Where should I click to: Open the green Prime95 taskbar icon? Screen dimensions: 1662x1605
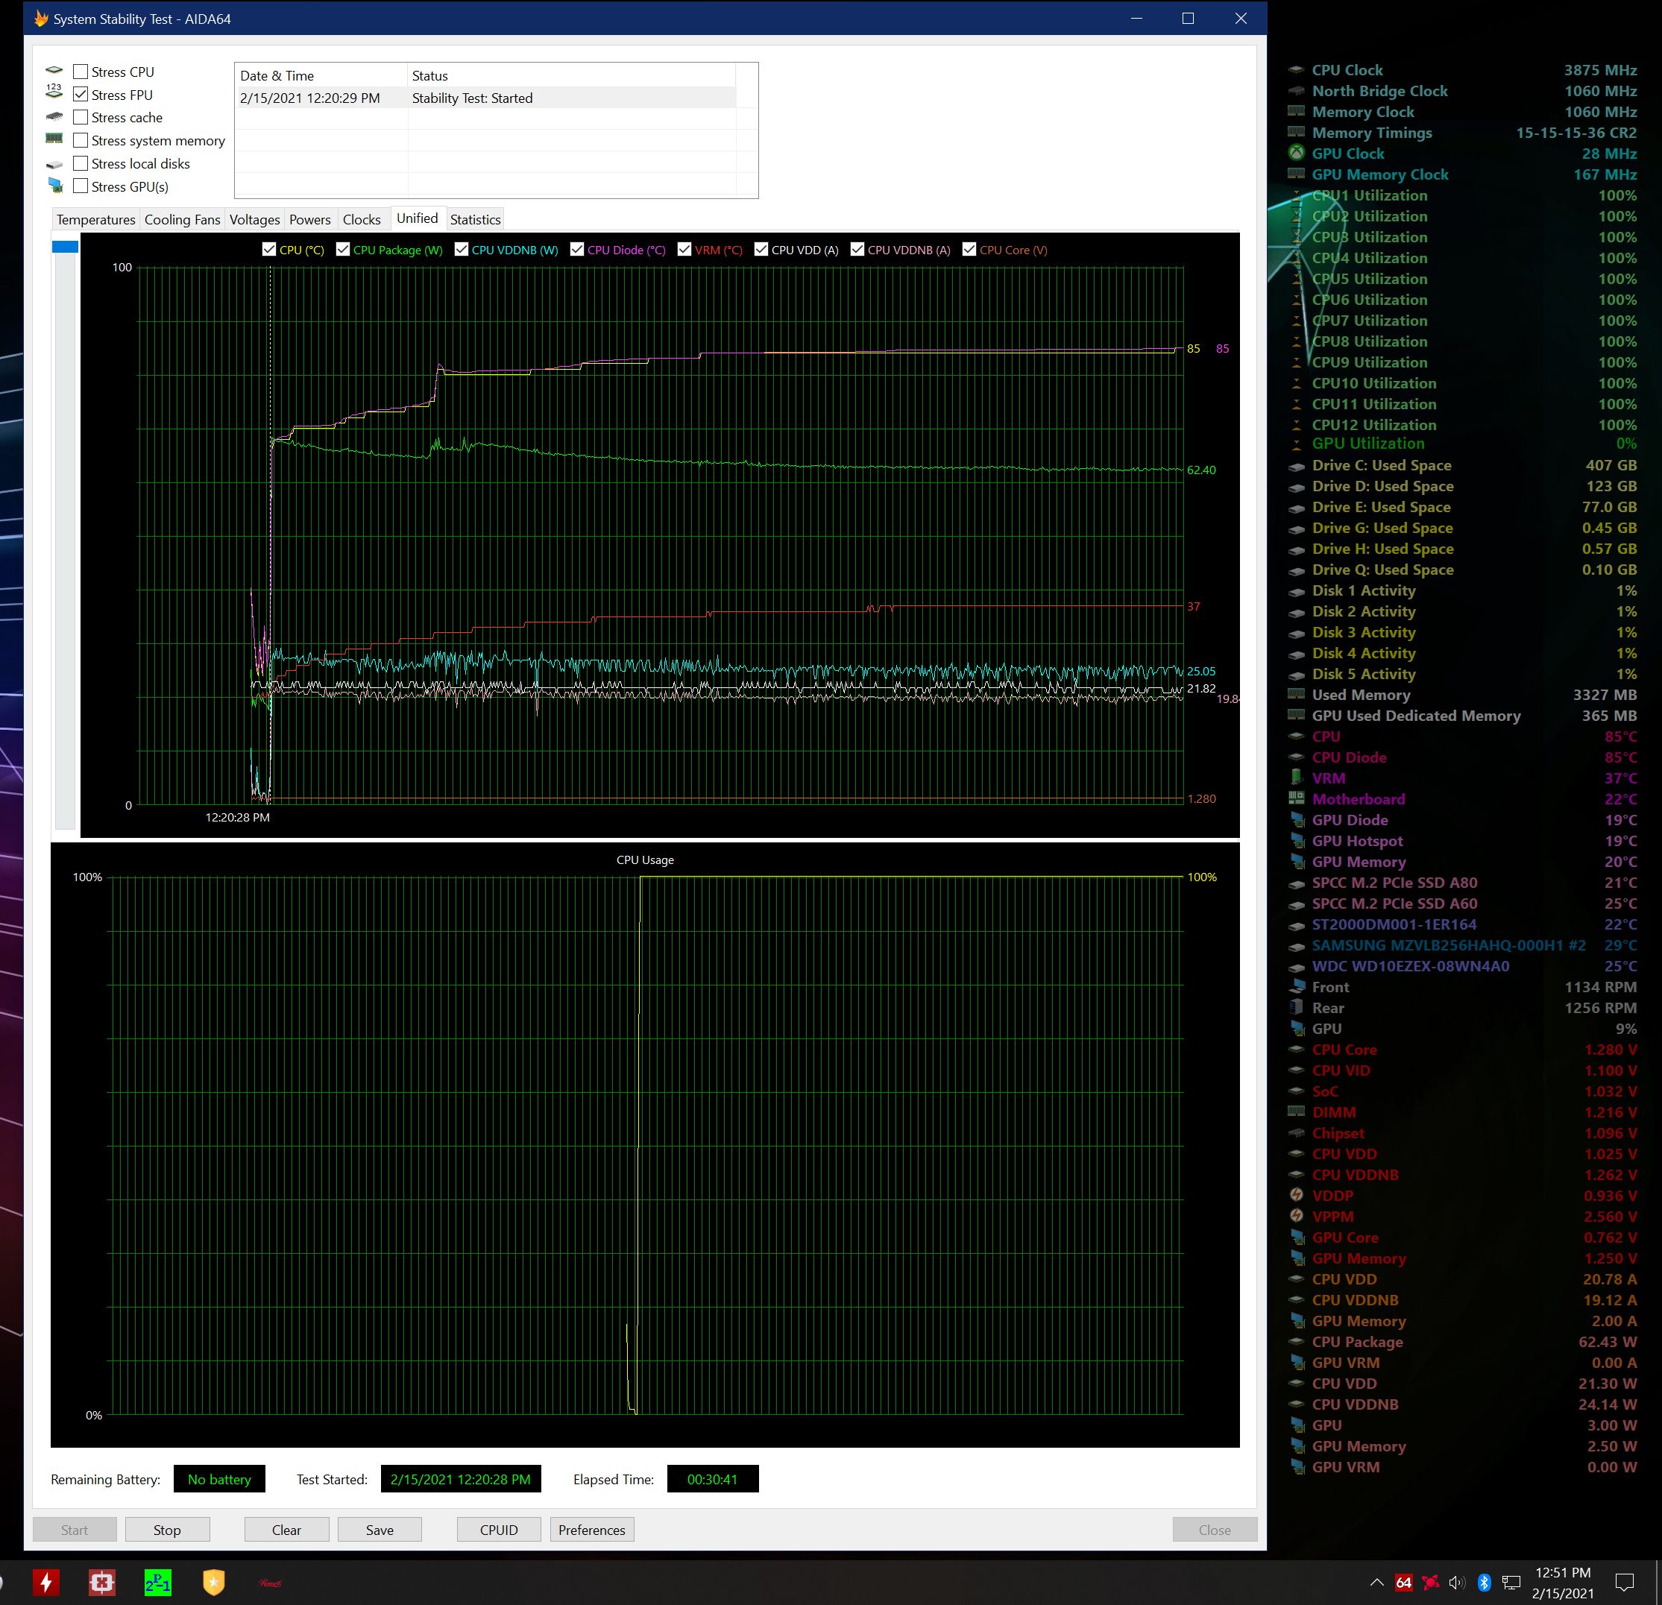[x=158, y=1582]
